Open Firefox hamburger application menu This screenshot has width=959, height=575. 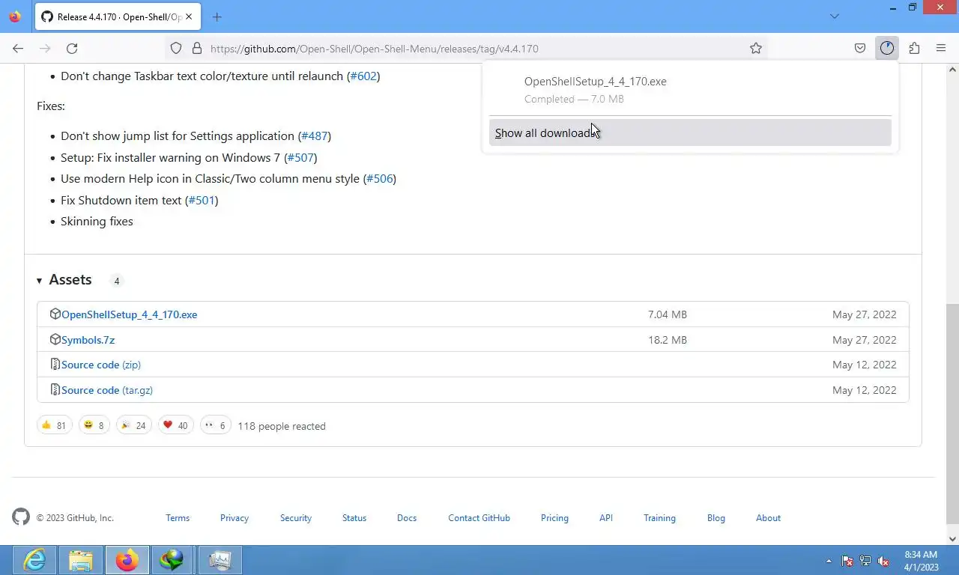tap(941, 48)
